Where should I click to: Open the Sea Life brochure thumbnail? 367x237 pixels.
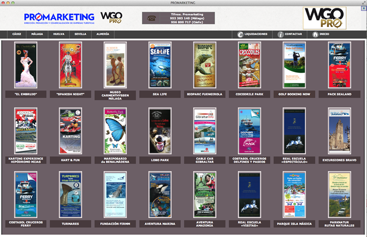tap(160, 65)
